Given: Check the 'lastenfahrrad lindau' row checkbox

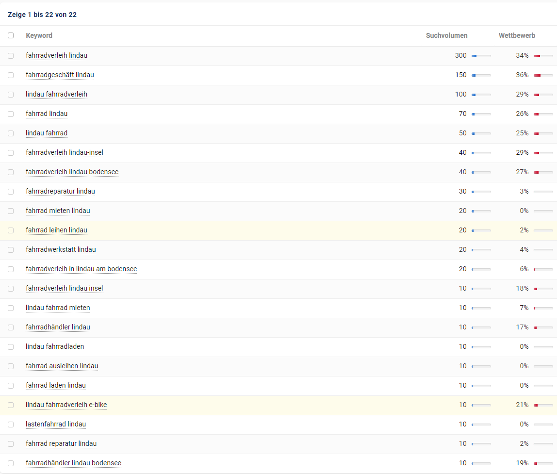Looking at the screenshot, I should tap(11, 424).
